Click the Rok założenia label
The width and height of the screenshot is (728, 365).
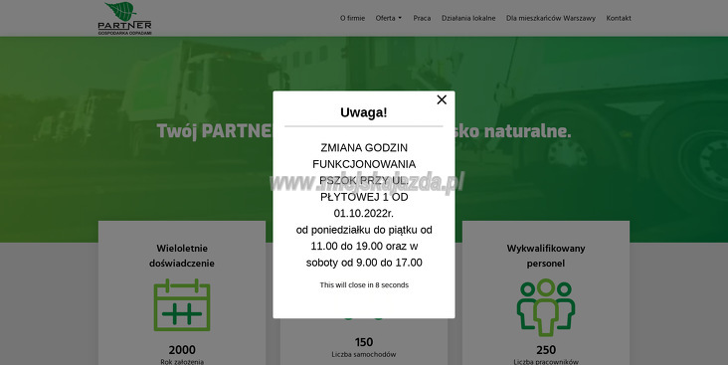pos(182,362)
